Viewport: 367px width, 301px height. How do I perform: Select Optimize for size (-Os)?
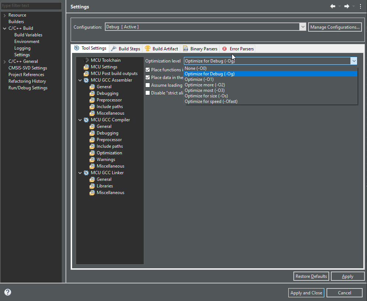point(270,96)
